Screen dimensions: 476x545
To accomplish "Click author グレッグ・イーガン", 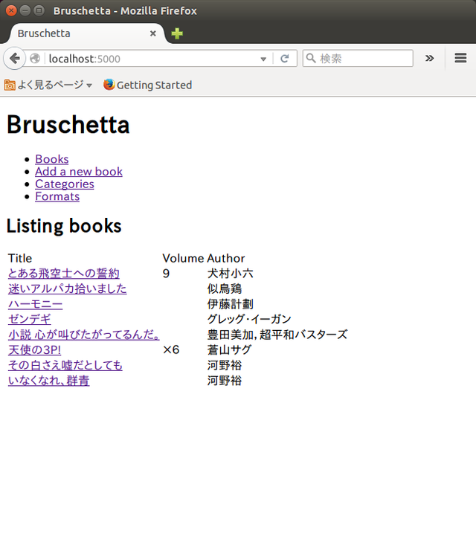I will coord(249,320).
